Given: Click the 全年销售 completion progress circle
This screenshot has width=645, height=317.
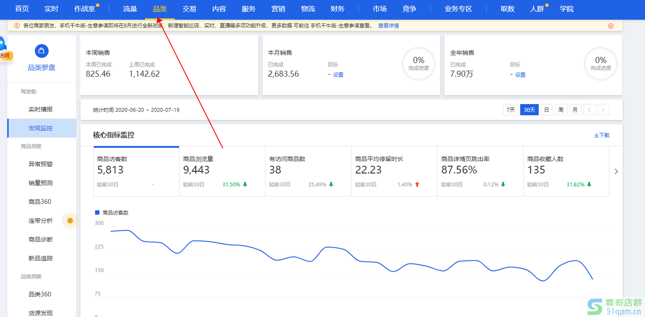Looking at the screenshot, I should pyautogui.click(x=600, y=64).
